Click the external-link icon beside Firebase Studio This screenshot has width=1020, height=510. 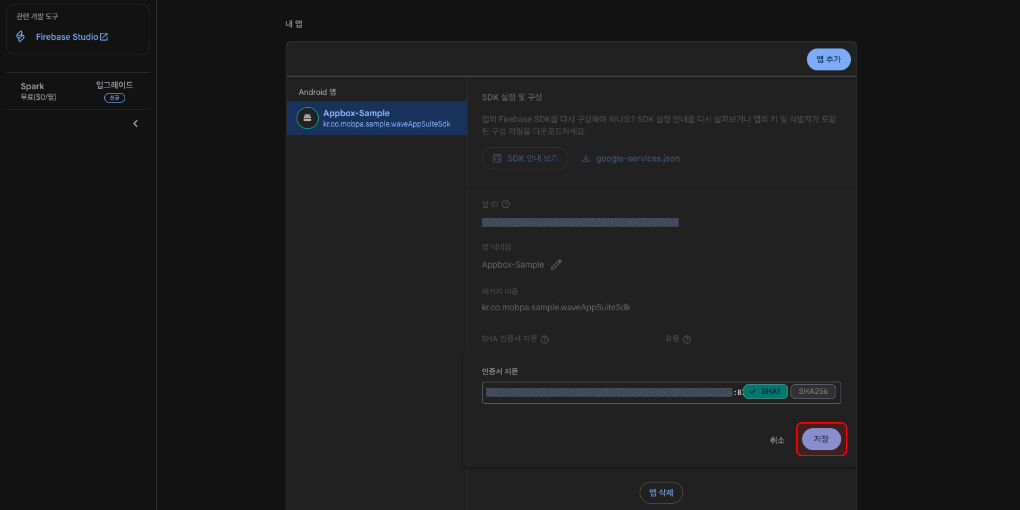coord(104,37)
